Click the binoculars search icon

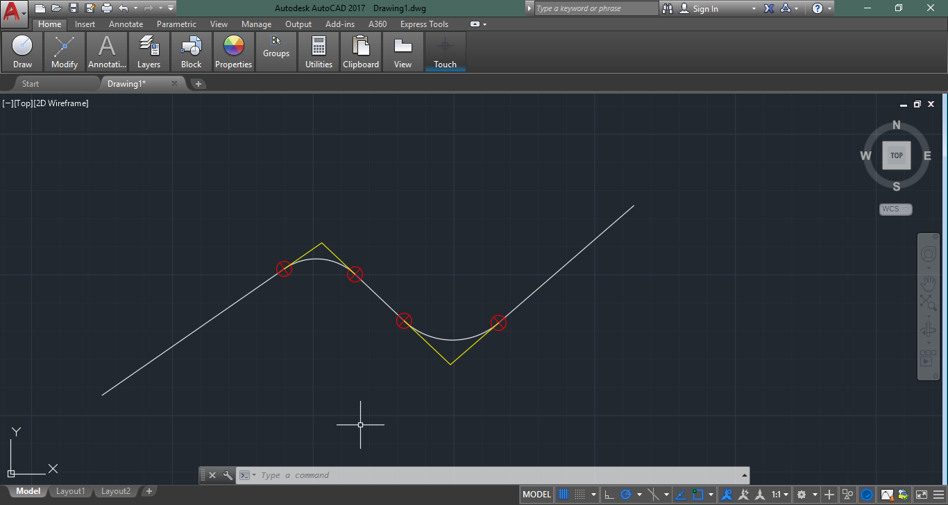(668, 8)
